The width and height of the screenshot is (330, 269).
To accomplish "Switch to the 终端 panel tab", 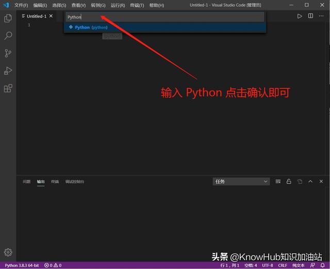I will 55,182.
